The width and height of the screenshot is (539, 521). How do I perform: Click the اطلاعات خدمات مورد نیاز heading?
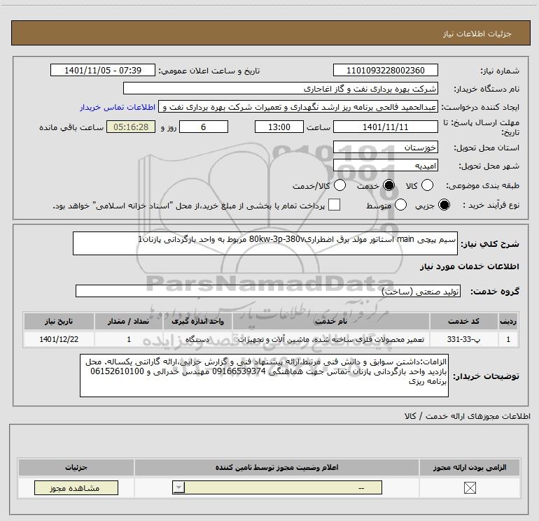(469, 266)
